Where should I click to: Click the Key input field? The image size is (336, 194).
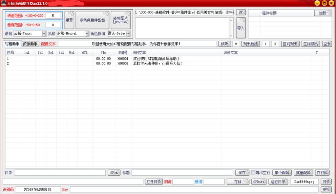click(x=194, y=189)
